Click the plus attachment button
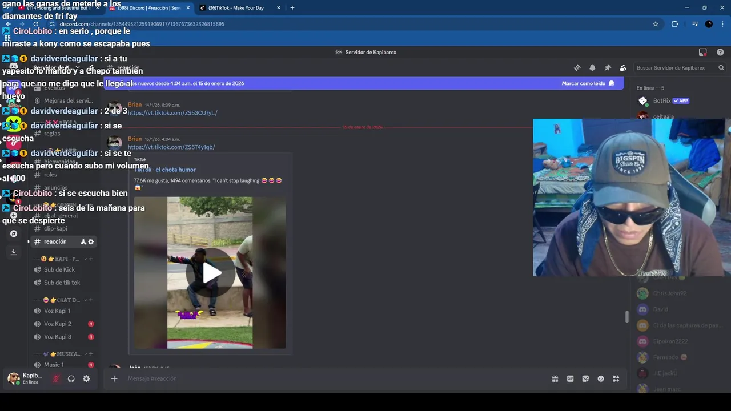 tap(114, 378)
